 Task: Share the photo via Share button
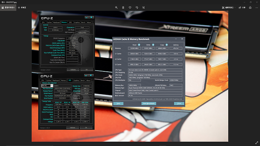pos(242,8)
